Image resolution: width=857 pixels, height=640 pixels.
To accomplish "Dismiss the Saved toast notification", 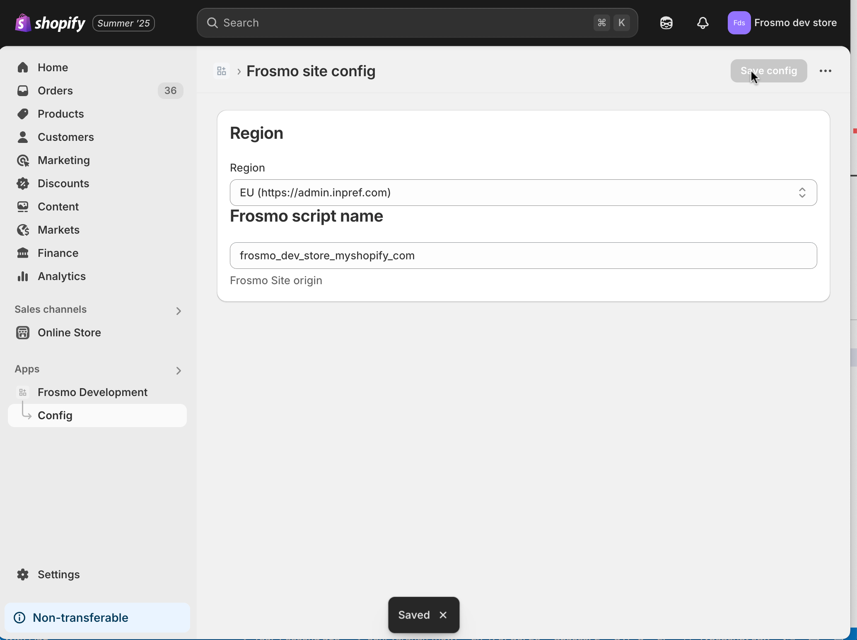I will coord(443,615).
